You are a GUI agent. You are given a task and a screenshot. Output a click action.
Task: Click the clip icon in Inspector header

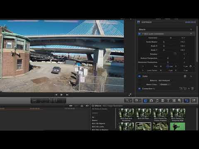click(138, 22)
